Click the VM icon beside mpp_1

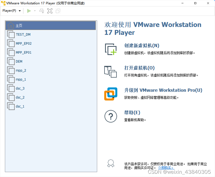11,80
